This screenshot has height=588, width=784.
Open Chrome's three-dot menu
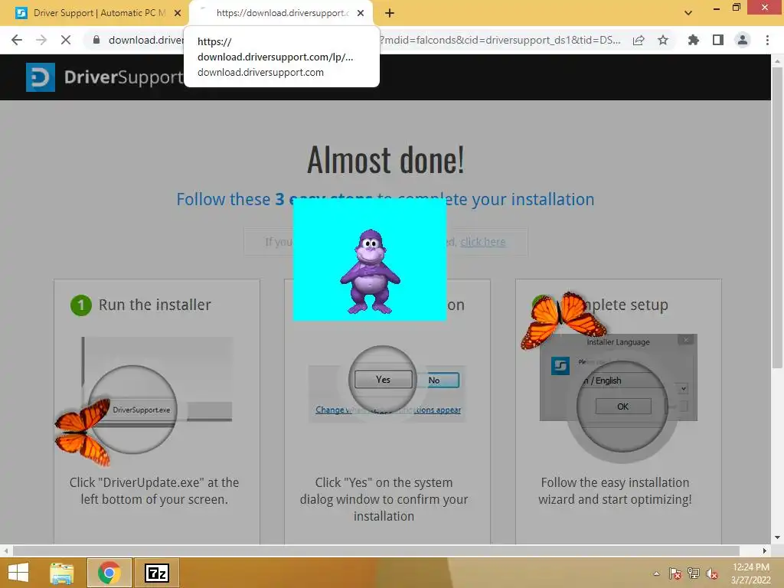(767, 40)
